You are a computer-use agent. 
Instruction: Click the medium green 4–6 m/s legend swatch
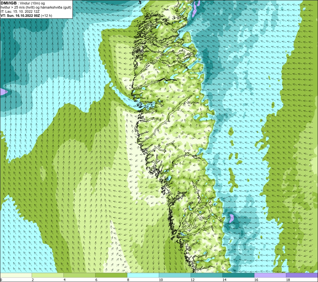(x=79, y=275)
